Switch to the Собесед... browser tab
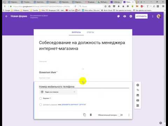 (x=115, y=2)
